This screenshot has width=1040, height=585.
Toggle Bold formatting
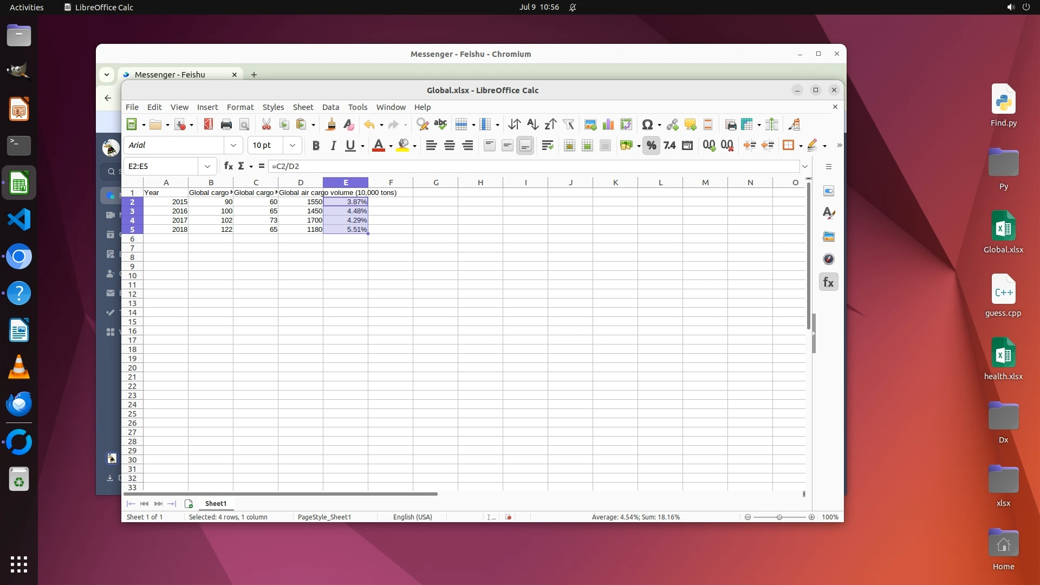click(316, 145)
